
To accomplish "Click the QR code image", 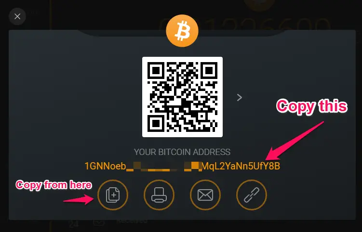I will click(x=182, y=97).
